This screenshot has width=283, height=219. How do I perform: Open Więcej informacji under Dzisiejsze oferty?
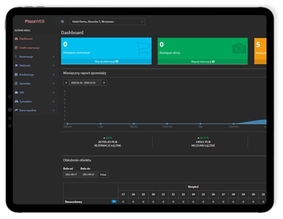(203, 61)
